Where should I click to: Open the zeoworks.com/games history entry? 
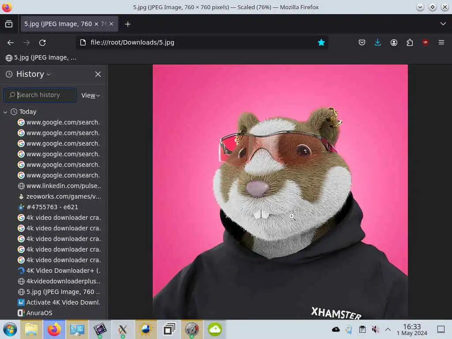(x=59, y=196)
